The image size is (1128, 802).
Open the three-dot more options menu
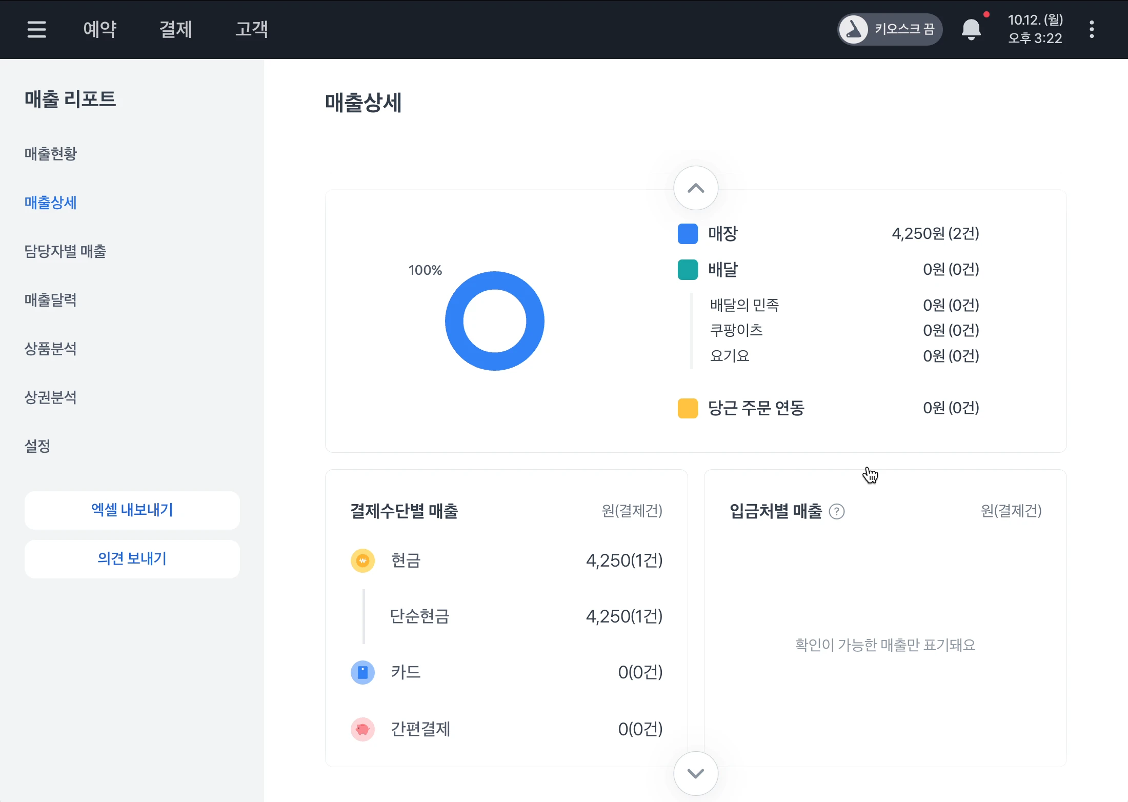1092,29
